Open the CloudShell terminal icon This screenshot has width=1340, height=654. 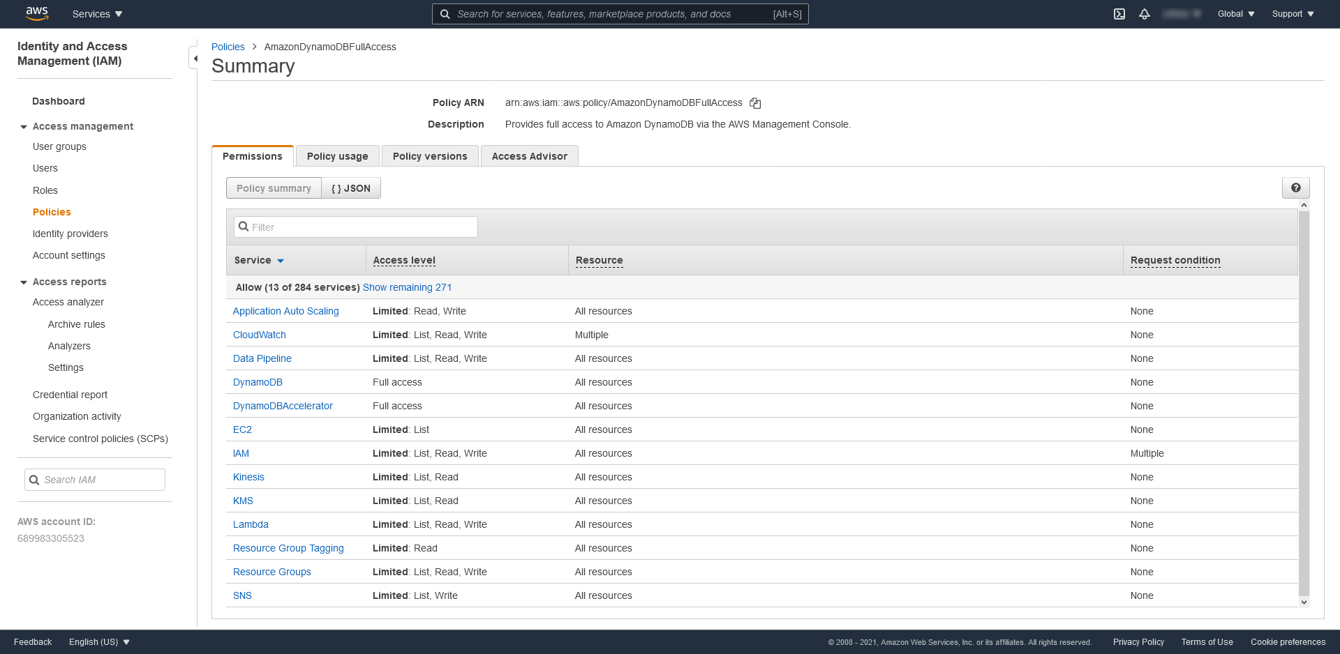[1119, 14]
